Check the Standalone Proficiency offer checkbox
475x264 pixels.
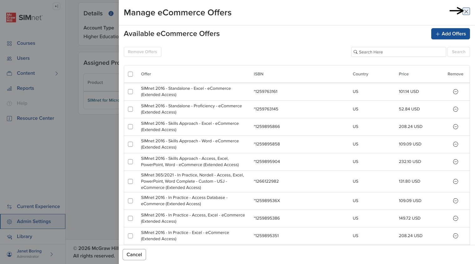coord(130,109)
